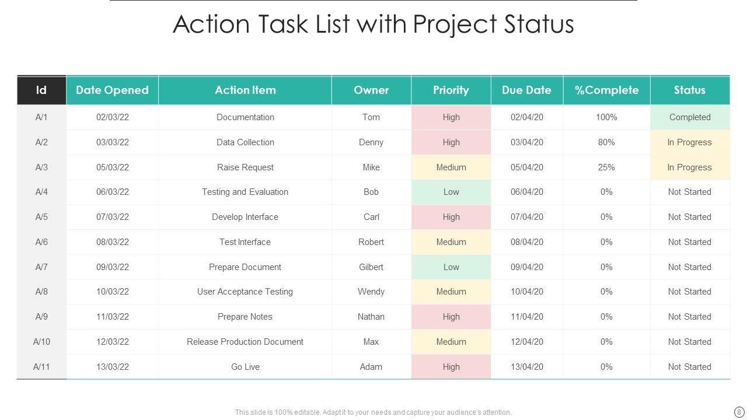Click the In Progress status for Data Collection
Screen dimensions: 747x420
coord(690,142)
